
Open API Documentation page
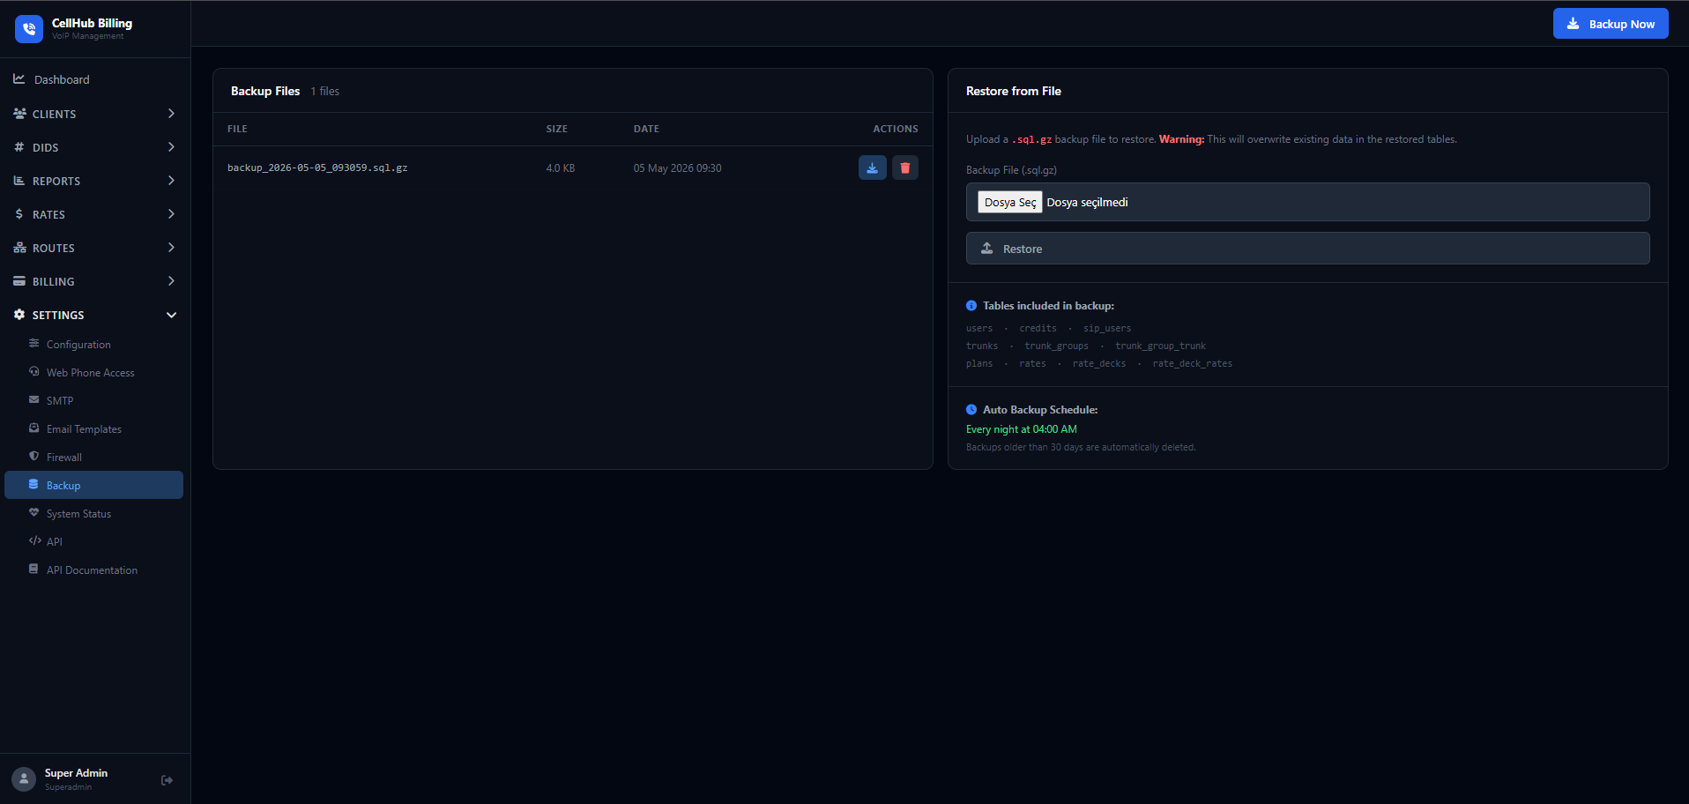(93, 570)
